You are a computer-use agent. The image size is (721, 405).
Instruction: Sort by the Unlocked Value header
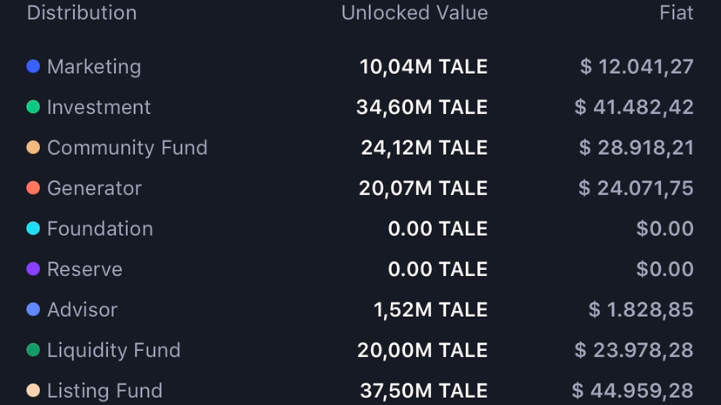click(x=414, y=13)
